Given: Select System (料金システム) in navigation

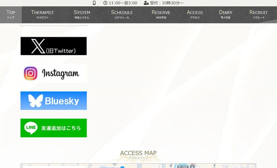Looking at the screenshot, I should coord(82,15).
